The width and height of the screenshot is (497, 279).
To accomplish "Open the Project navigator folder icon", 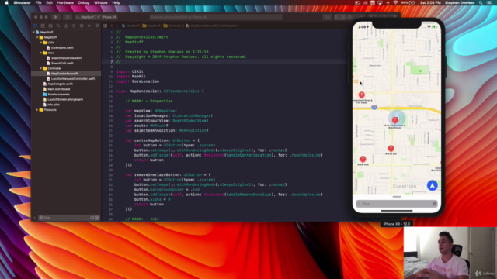I will 35,26.
